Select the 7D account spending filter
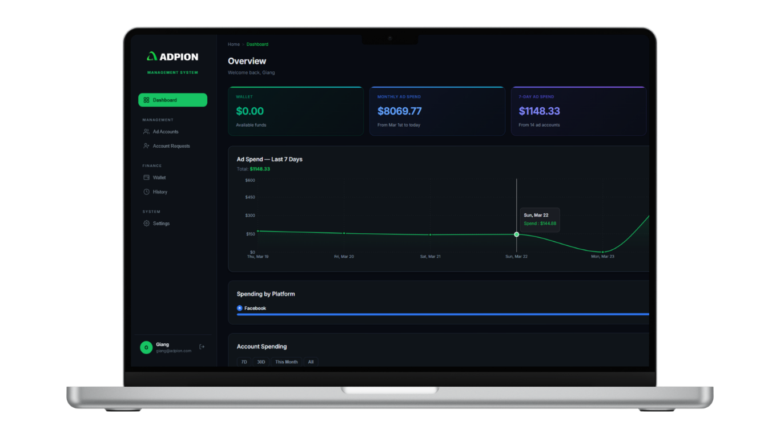This screenshot has width=780, height=438. click(x=244, y=362)
